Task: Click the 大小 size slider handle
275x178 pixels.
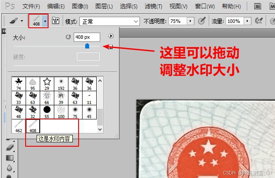Action: [x=87, y=46]
